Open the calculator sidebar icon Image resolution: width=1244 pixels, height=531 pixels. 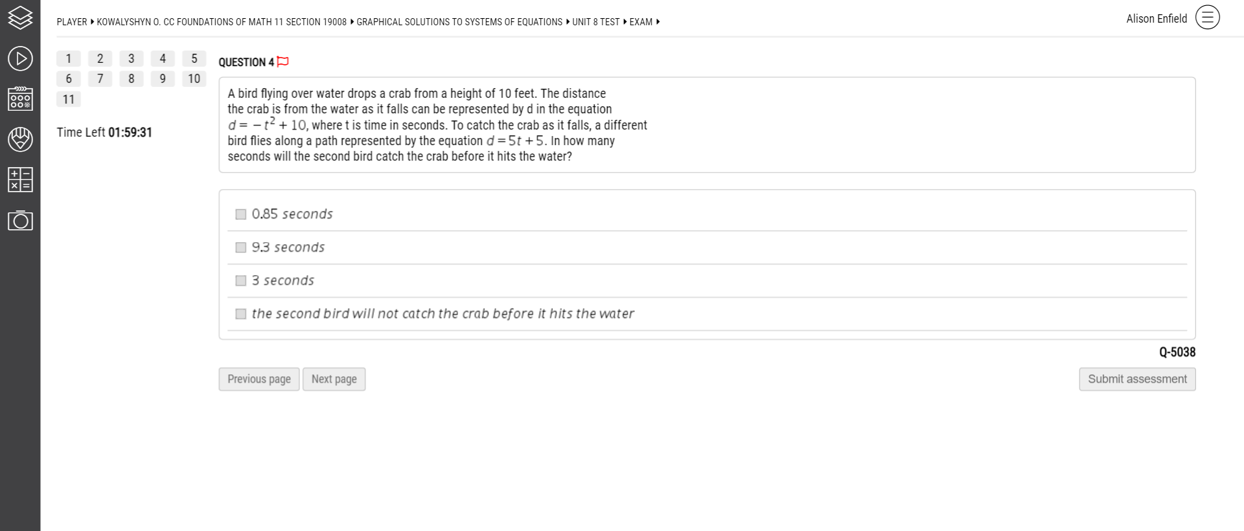pyautogui.click(x=20, y=179)
